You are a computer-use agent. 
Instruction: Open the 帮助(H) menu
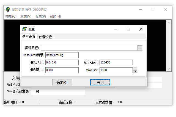point(55,16)
